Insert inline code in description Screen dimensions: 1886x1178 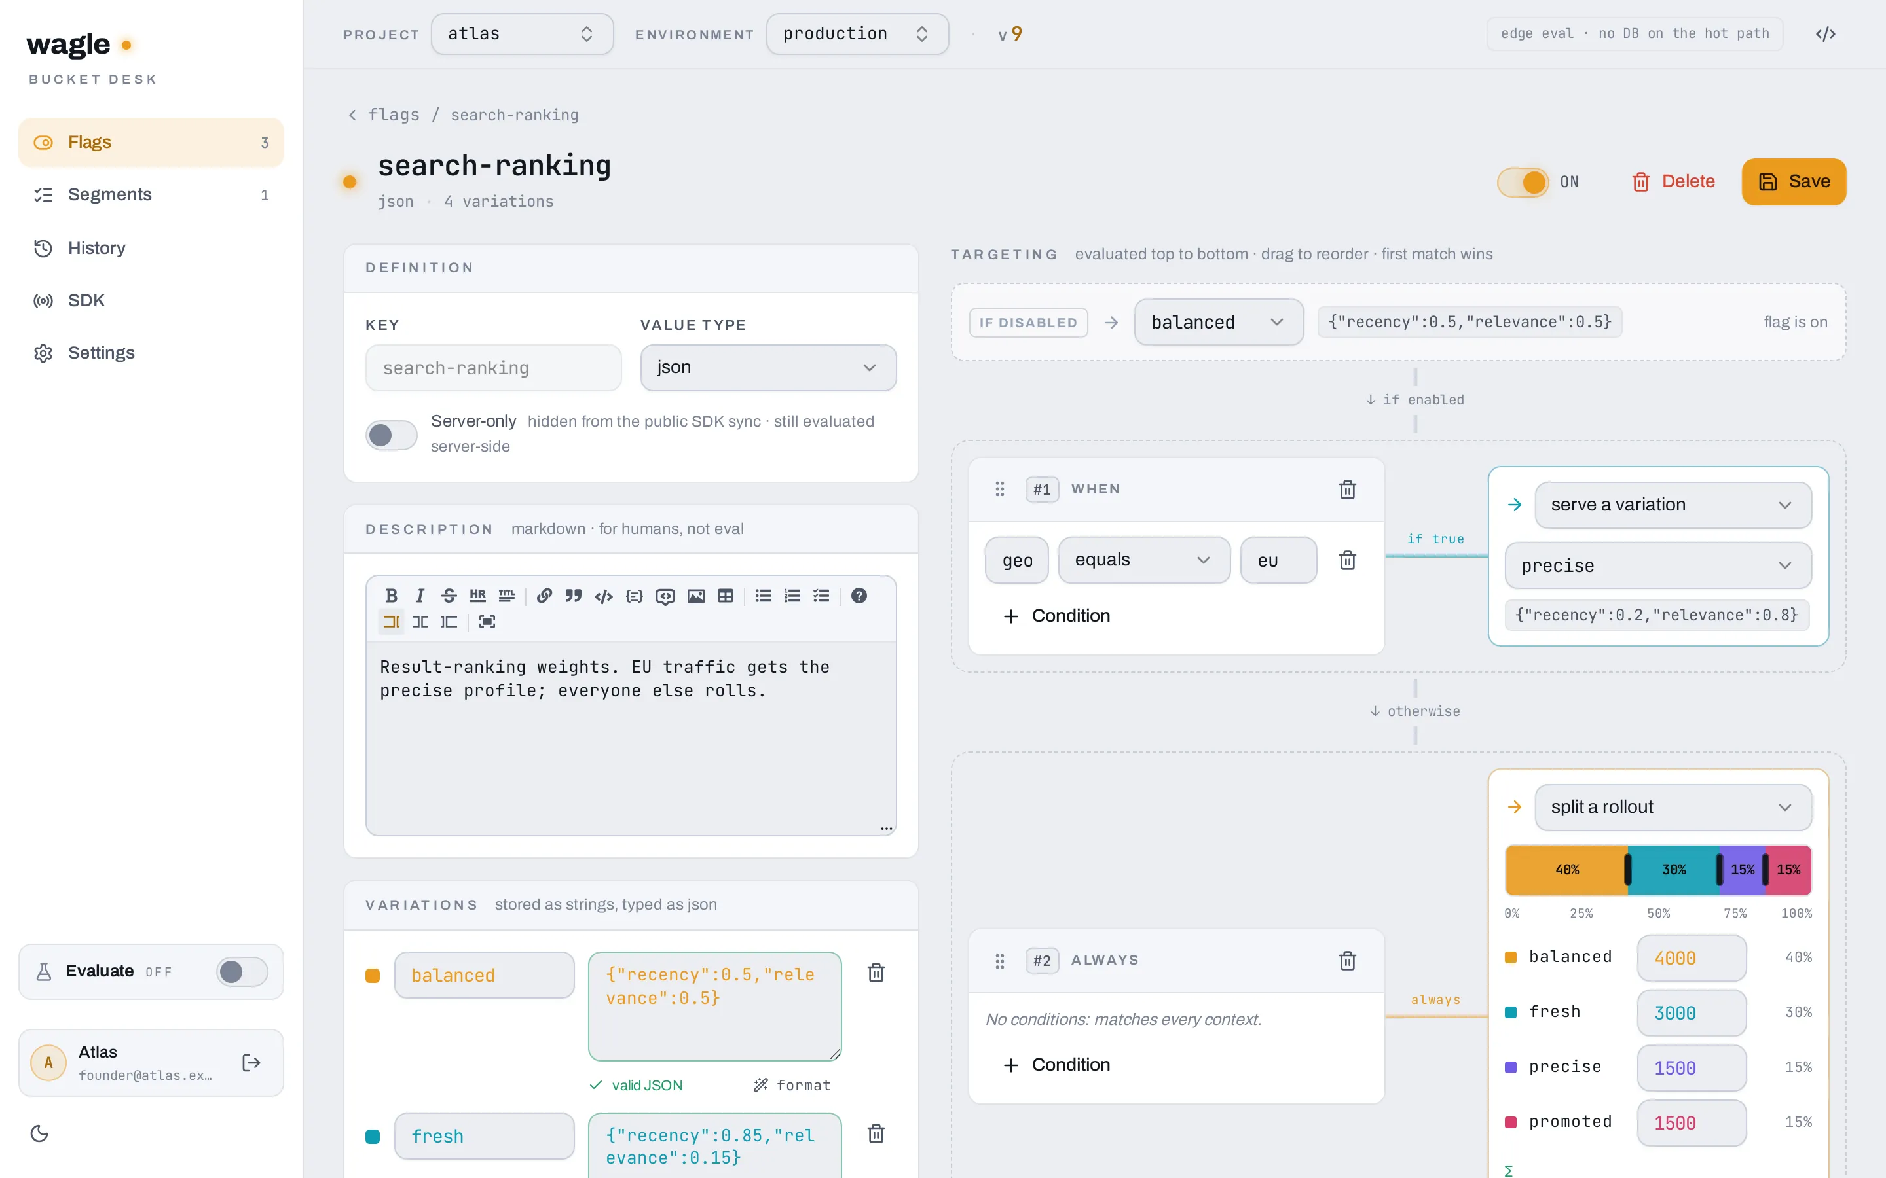(604, 596)
